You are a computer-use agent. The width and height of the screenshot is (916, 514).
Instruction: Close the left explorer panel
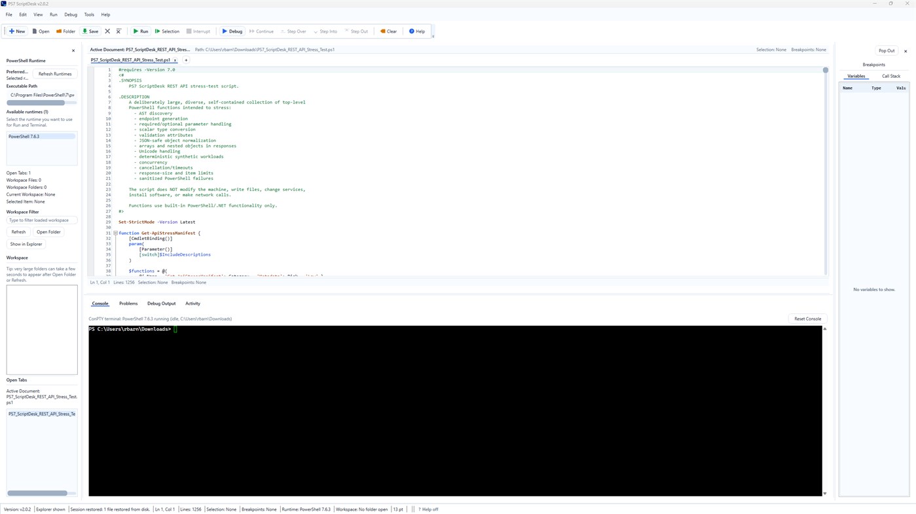coord(73,50)
